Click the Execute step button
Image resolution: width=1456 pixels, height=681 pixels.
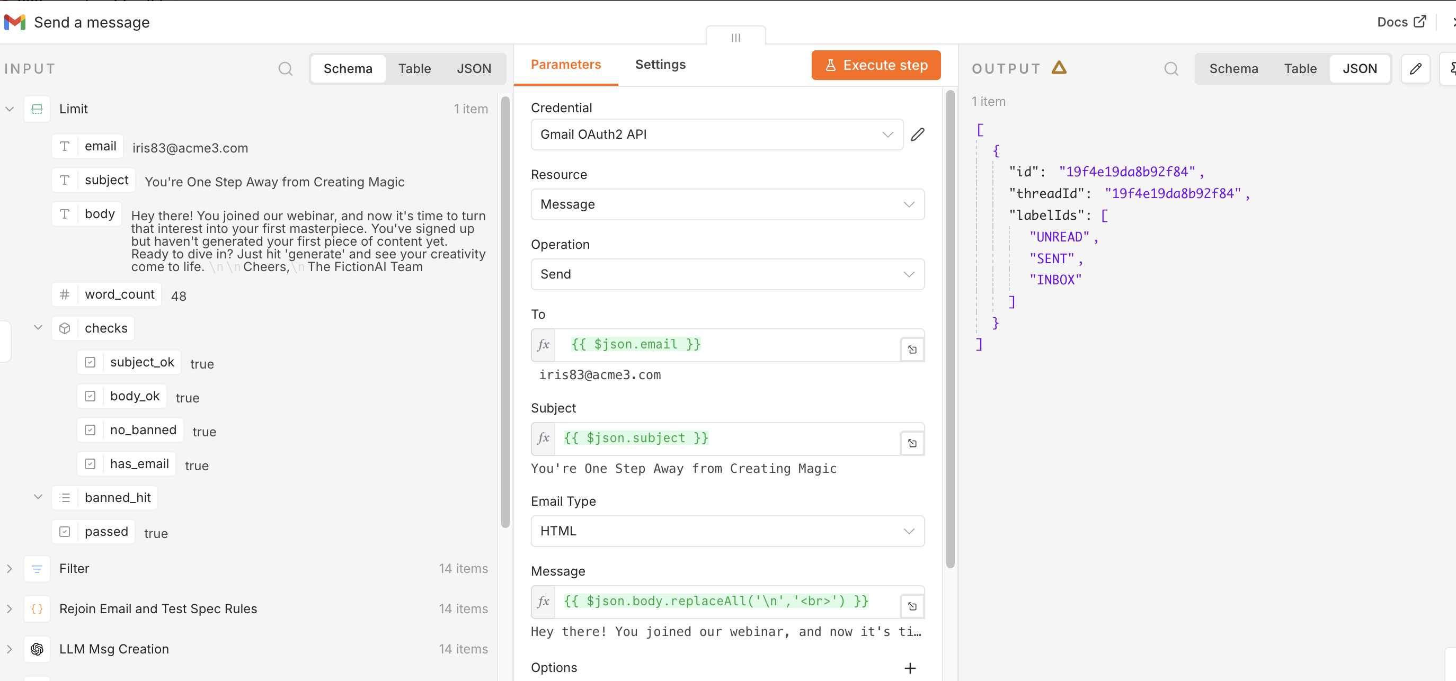(875, 65)
